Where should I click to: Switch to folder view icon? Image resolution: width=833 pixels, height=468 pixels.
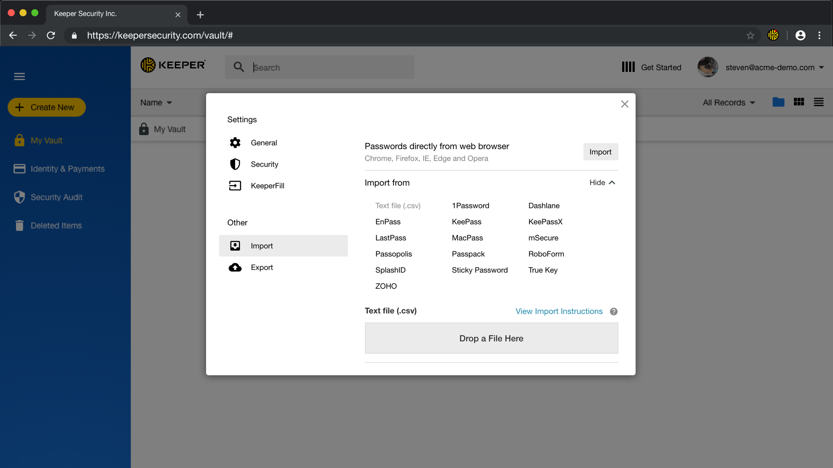[778, 102]
